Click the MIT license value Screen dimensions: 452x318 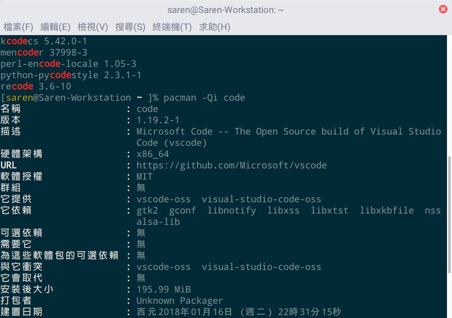tap(144, 176)
